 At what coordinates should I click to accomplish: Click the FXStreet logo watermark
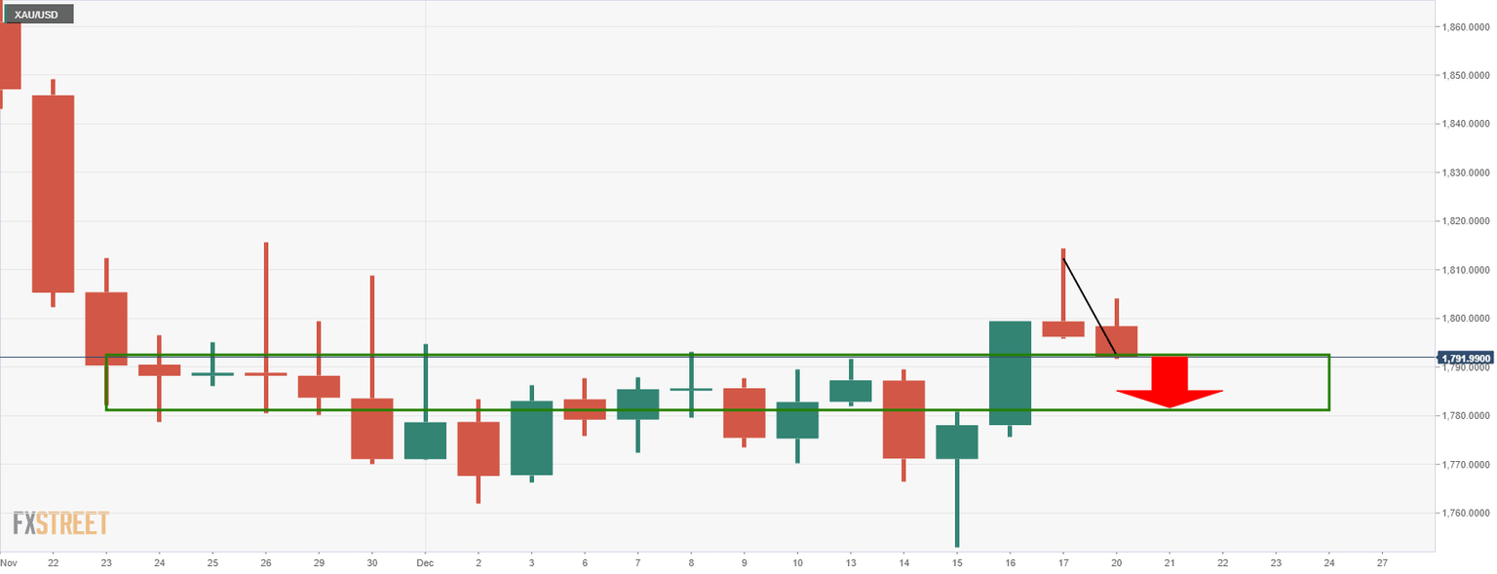click(60, 523)
